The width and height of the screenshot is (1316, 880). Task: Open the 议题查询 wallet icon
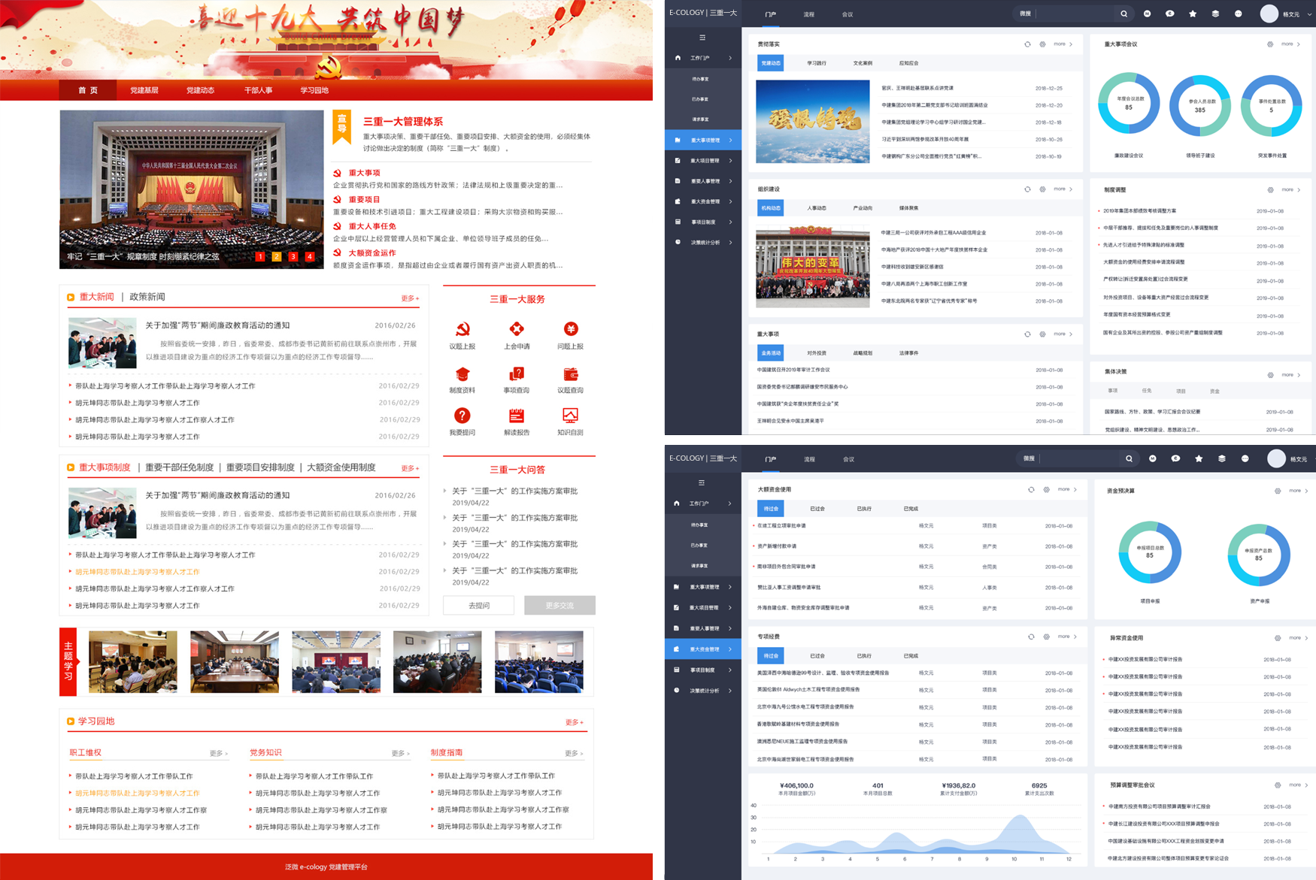tap(571, 374)
